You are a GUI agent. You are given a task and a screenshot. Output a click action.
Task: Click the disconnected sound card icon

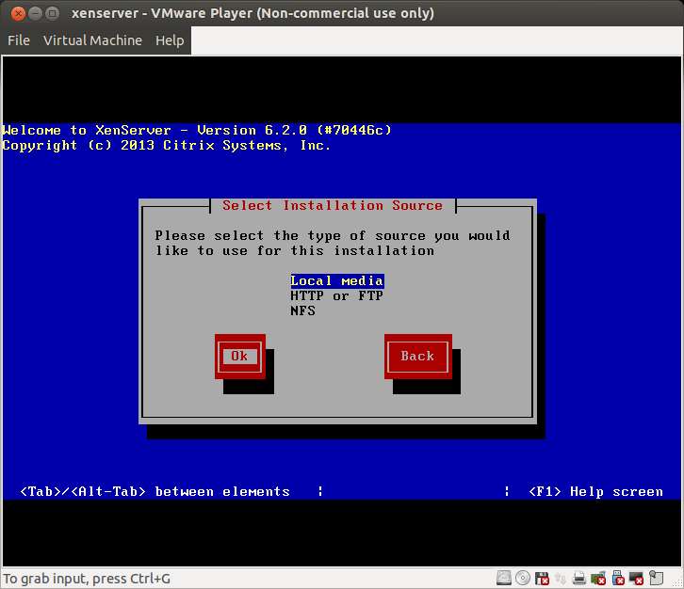pos(598,579)
